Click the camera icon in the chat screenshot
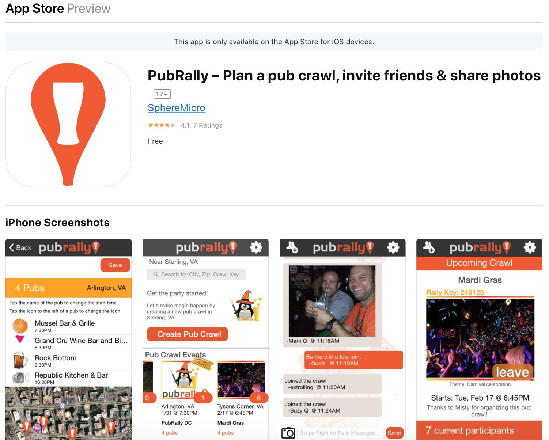Screen dimensions: 549x440 [x=288, y=433]
